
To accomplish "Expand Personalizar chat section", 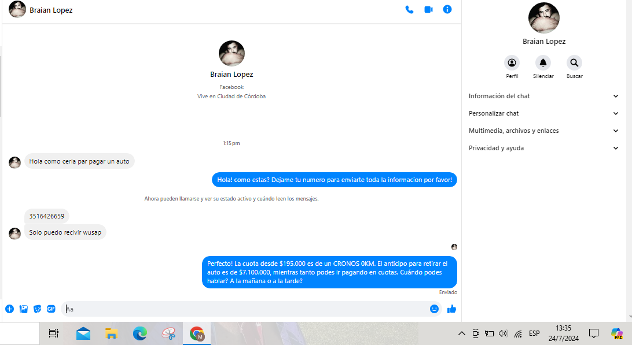I will 543,114.
